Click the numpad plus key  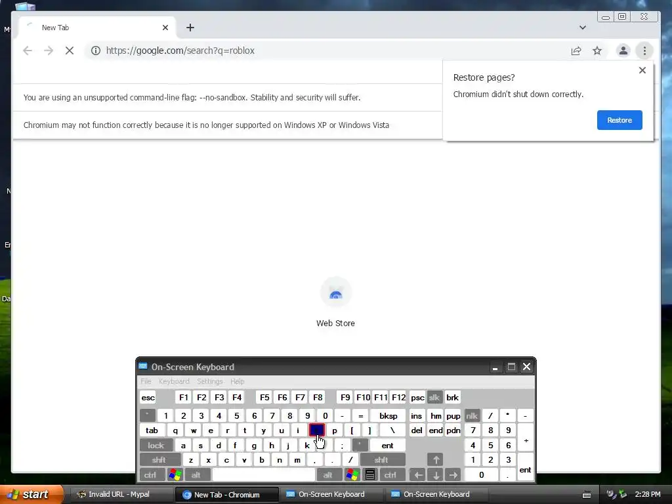click(526, 438)
